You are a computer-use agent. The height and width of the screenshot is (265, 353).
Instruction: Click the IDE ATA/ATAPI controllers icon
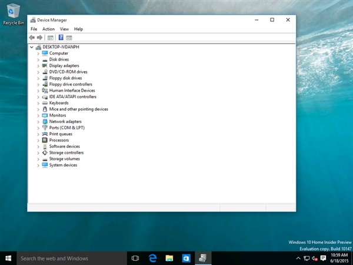(x=45, y=97)
